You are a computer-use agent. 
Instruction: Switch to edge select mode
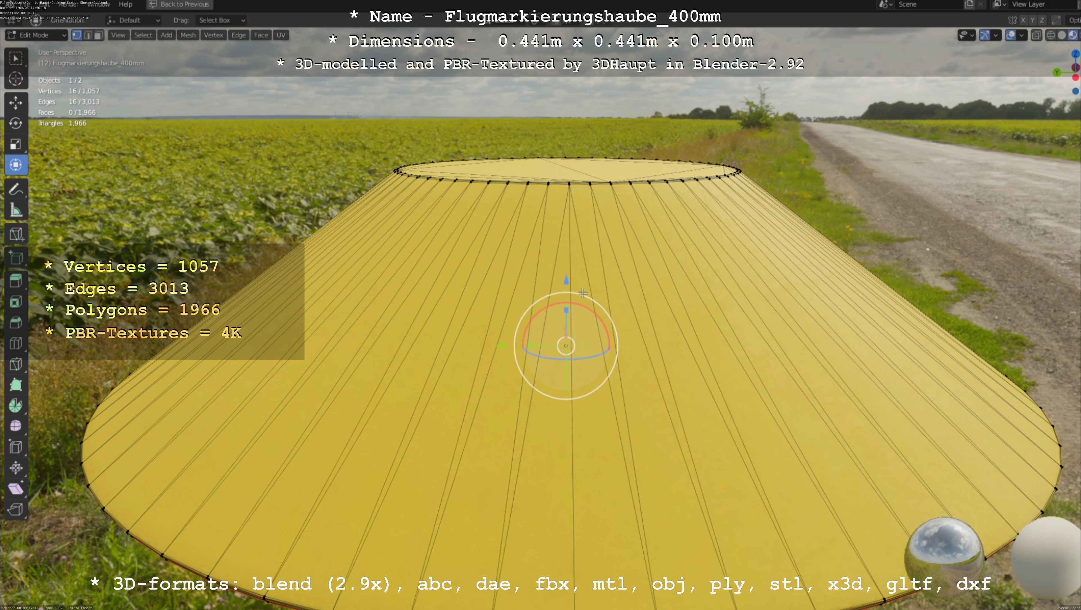click(88, 35)
